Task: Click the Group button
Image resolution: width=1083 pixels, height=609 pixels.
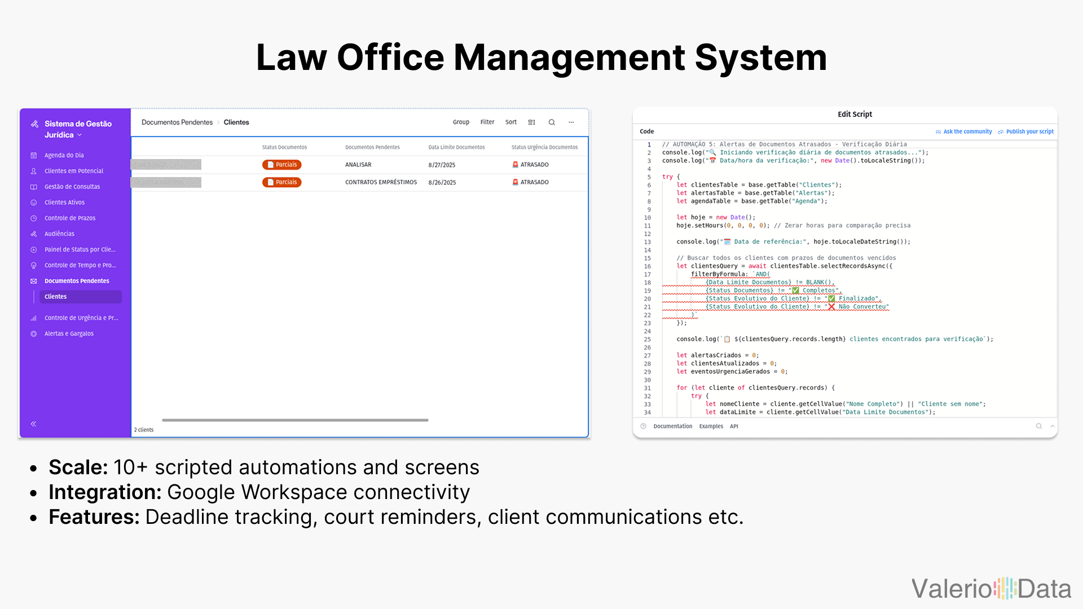Action: tap(461, 122)
